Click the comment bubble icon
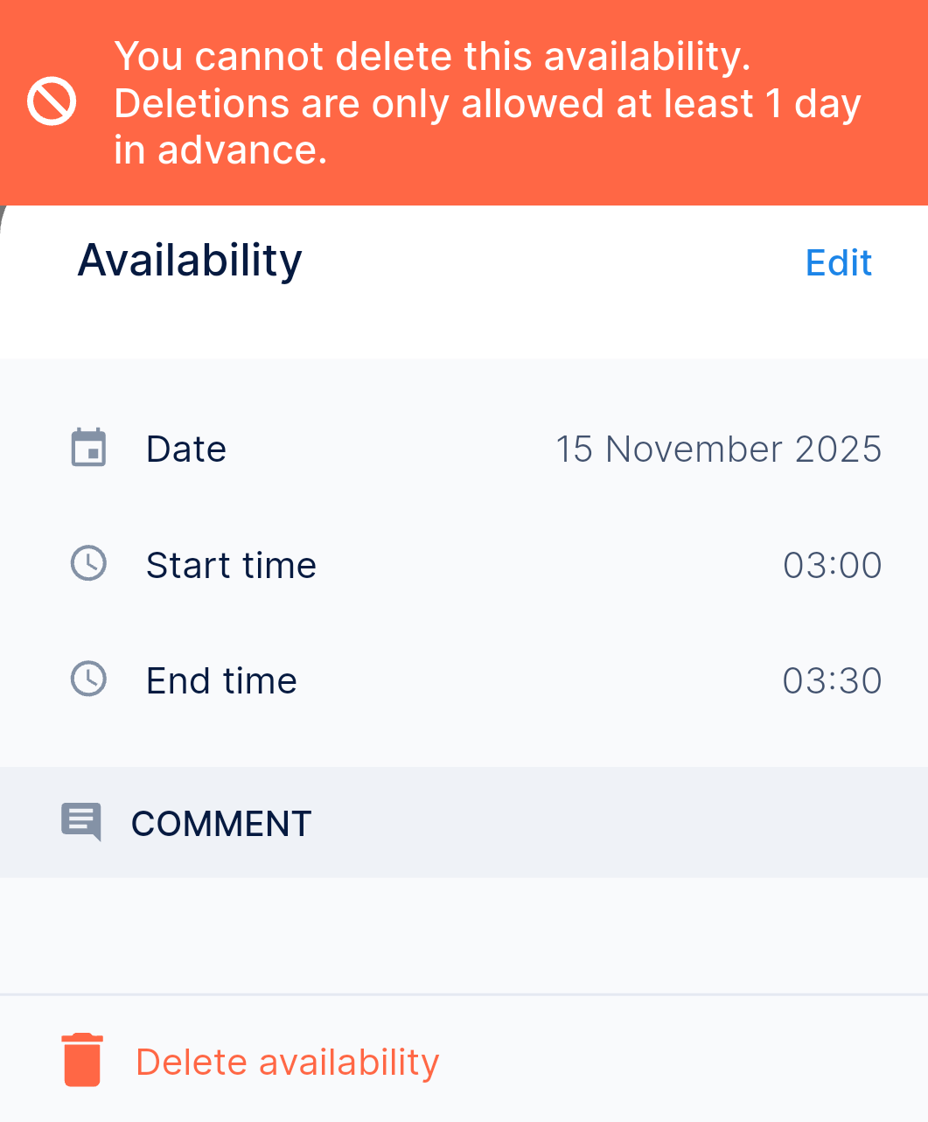This screenshot has width=928, height=1122. (81, 822)
